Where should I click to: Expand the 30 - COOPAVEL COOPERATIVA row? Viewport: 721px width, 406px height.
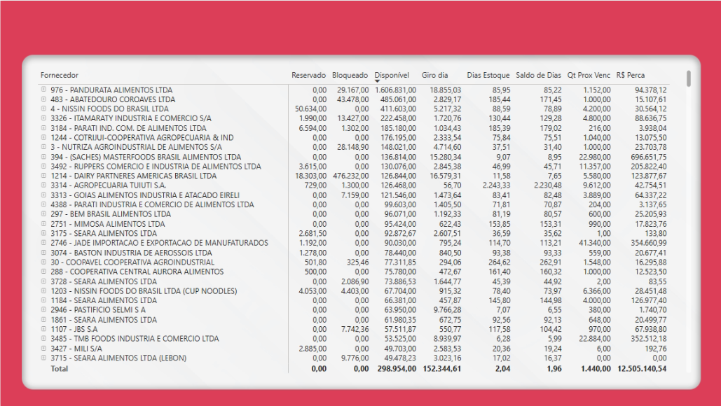[x=43, y=262]
